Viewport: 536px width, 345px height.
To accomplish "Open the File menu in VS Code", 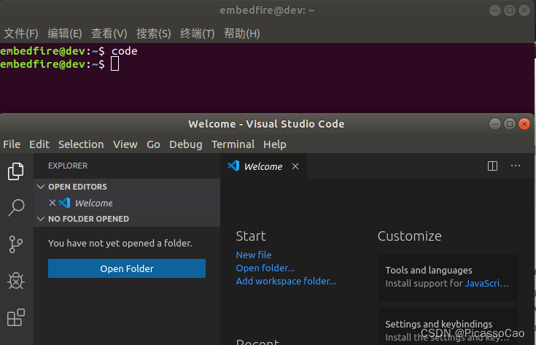I will (x=12, y=144).
